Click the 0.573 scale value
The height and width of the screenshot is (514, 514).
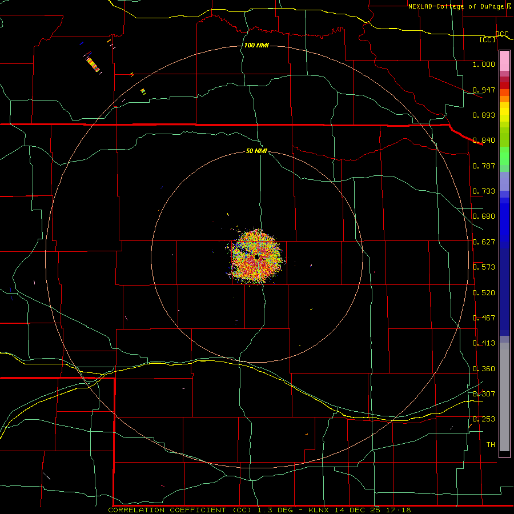tap(484, 267)
